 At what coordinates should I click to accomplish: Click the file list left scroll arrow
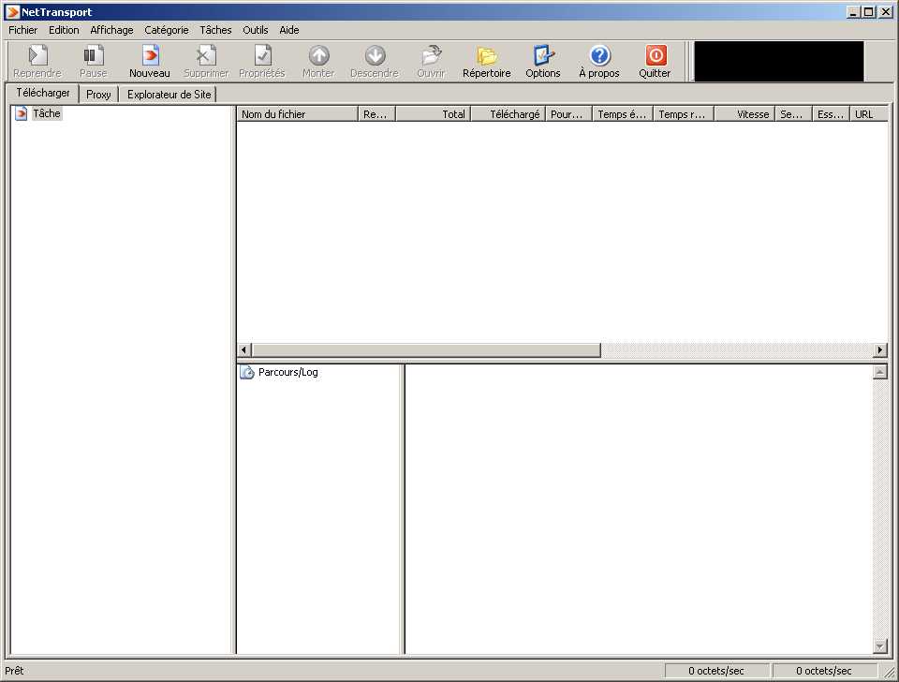coord(244,349)
